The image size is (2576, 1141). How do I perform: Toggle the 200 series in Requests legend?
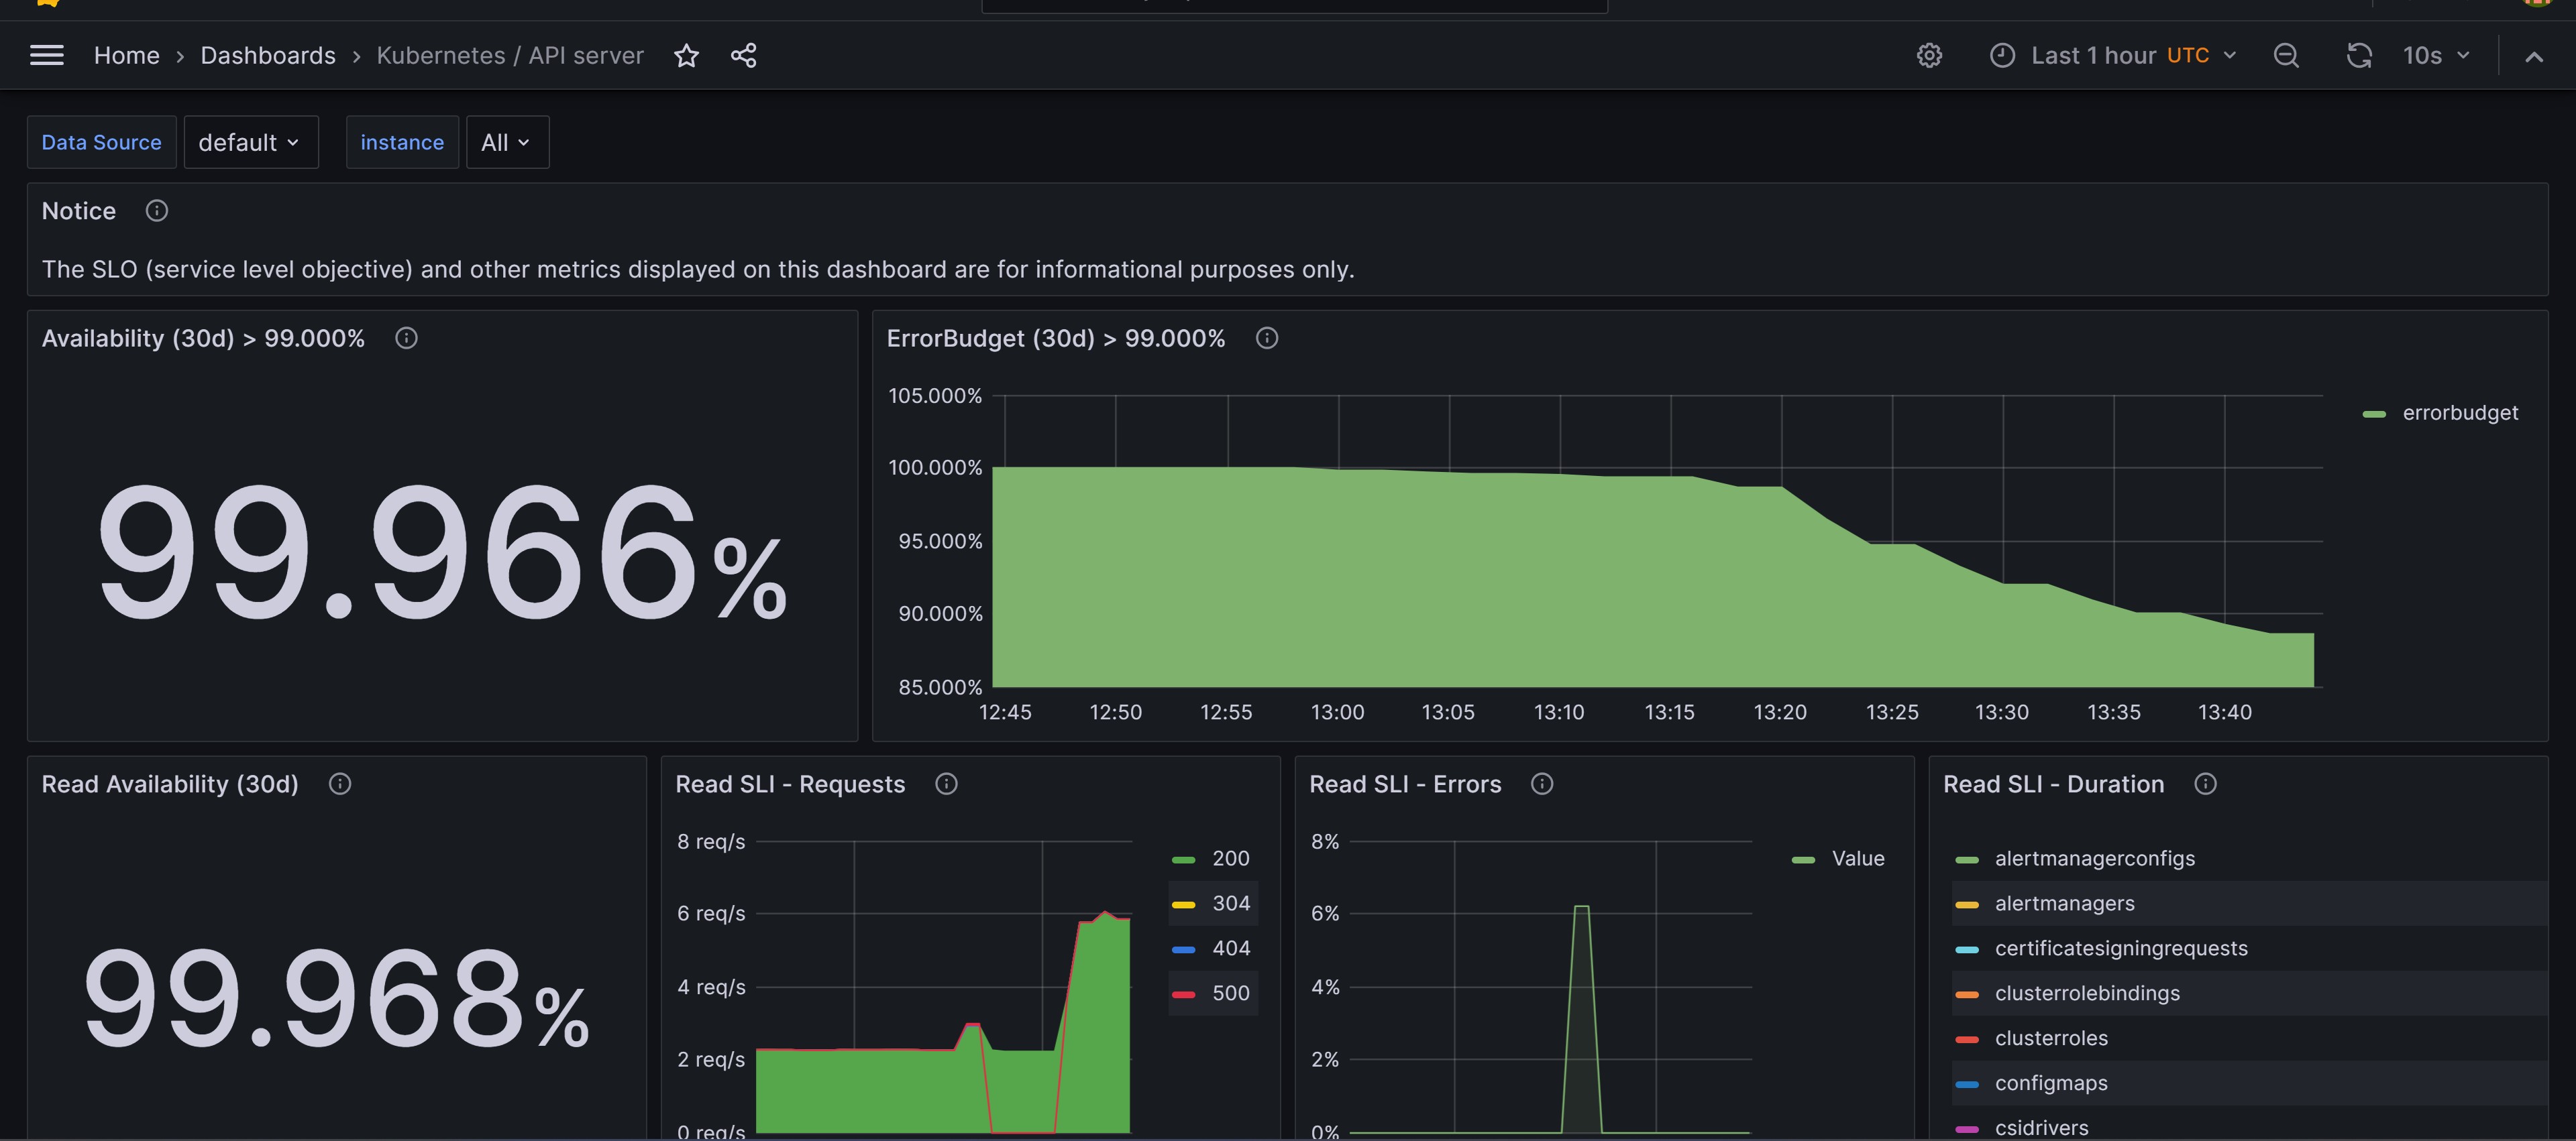[x=1230, y=858]
